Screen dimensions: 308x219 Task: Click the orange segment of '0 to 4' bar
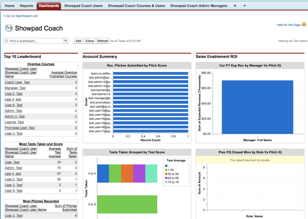coord(127,174)
